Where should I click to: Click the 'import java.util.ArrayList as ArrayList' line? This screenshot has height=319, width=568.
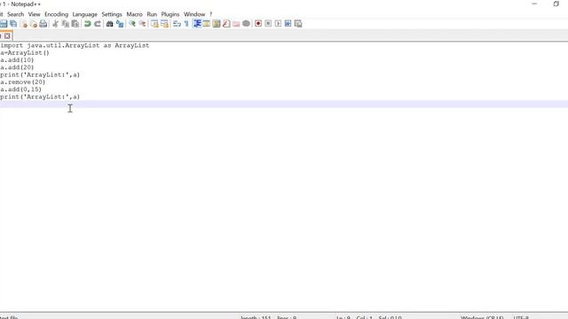(x=75, y=45)
